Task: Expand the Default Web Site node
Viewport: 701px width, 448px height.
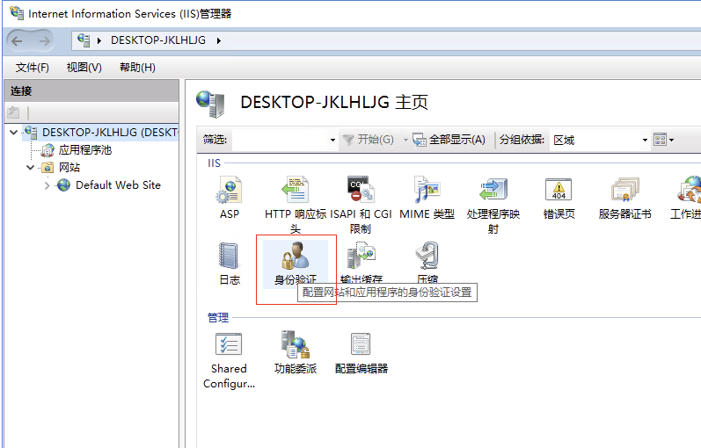Action: coord(47,185)
